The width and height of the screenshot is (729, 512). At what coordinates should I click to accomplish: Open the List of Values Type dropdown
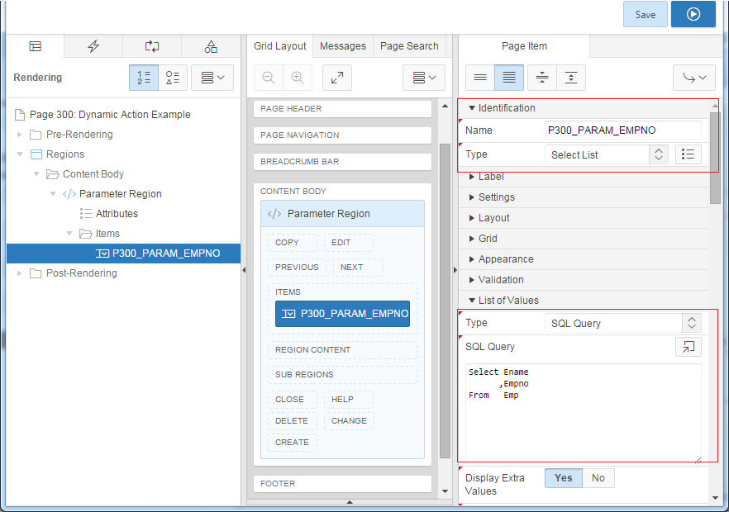click(x=623, y=323)
